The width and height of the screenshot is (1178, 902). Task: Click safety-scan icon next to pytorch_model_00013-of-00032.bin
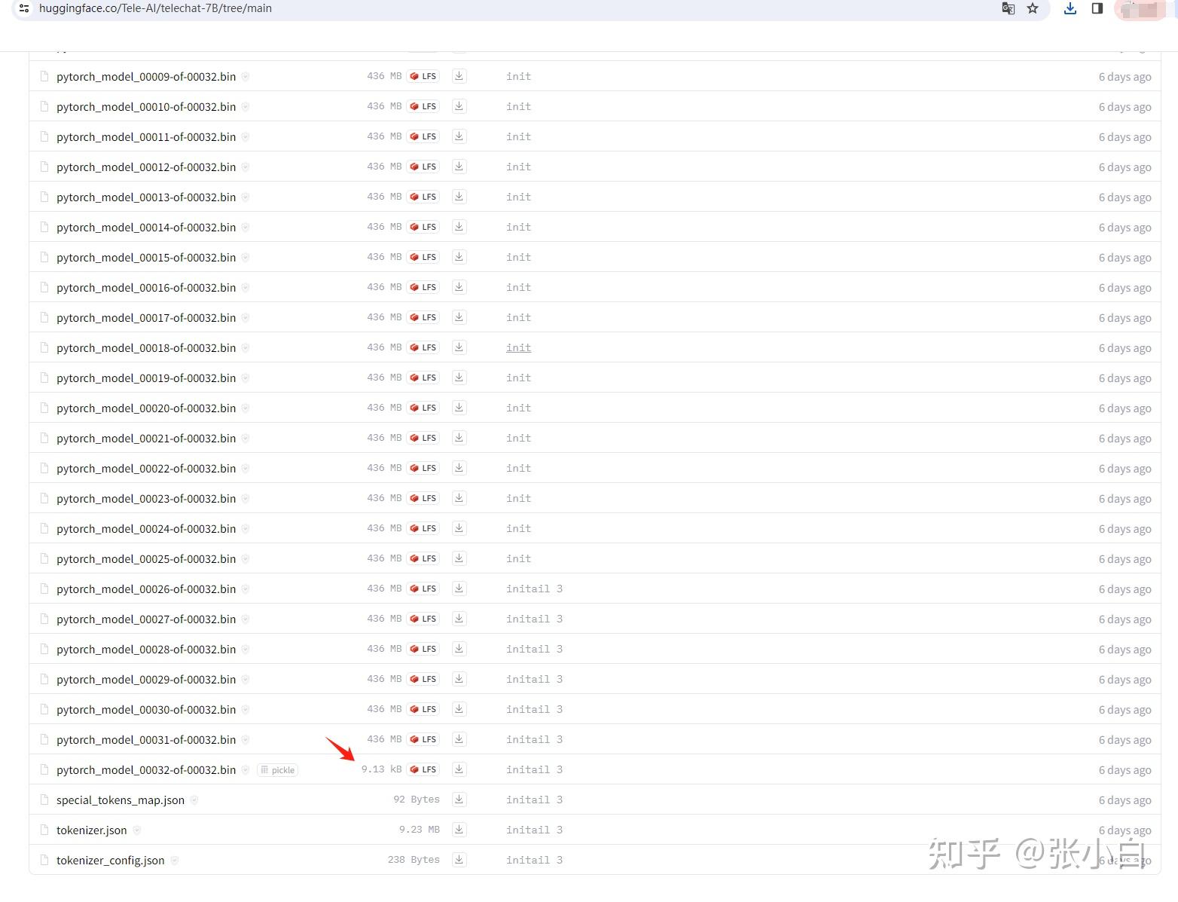tap(246, 197)
